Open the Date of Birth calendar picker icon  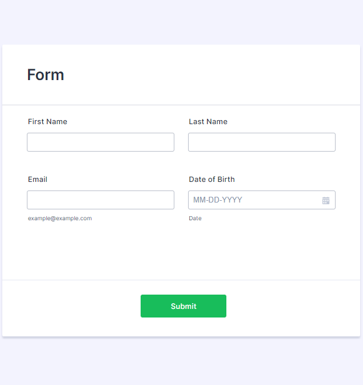[x=326, y=200]
